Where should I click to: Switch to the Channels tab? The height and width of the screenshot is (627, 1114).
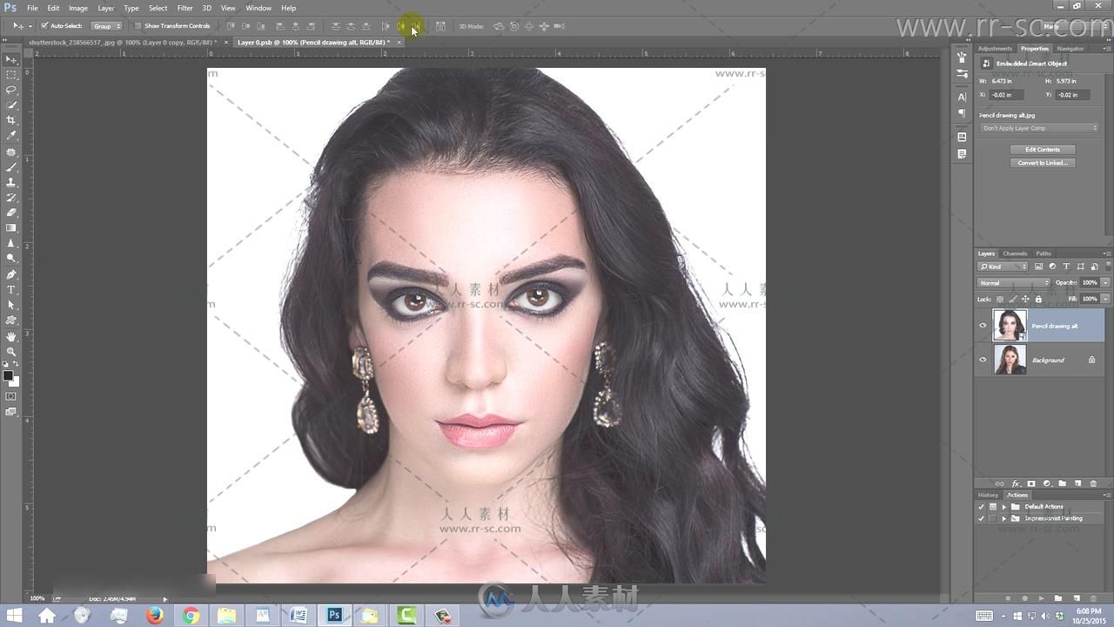(1015, 253)
